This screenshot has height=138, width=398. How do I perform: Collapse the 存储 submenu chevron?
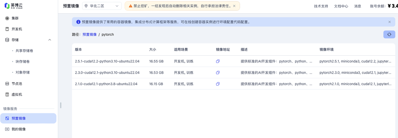coord(50,40)
